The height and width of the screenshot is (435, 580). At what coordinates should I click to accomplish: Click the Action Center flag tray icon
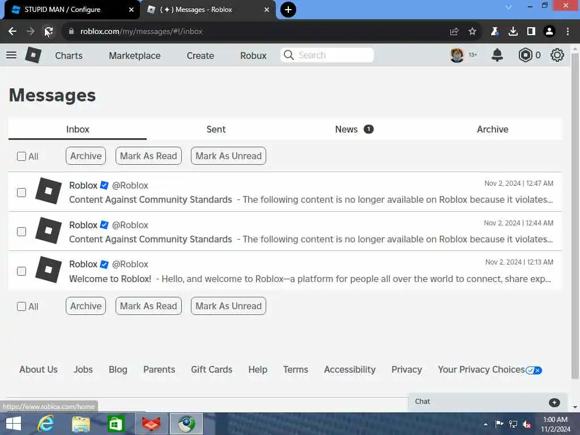click(x=499, y=424)
